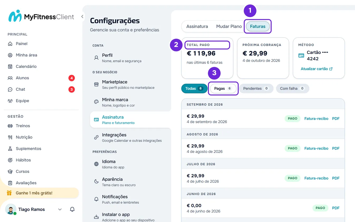
Task: Open Perfil settings section
Action: (x=130, y=58)
